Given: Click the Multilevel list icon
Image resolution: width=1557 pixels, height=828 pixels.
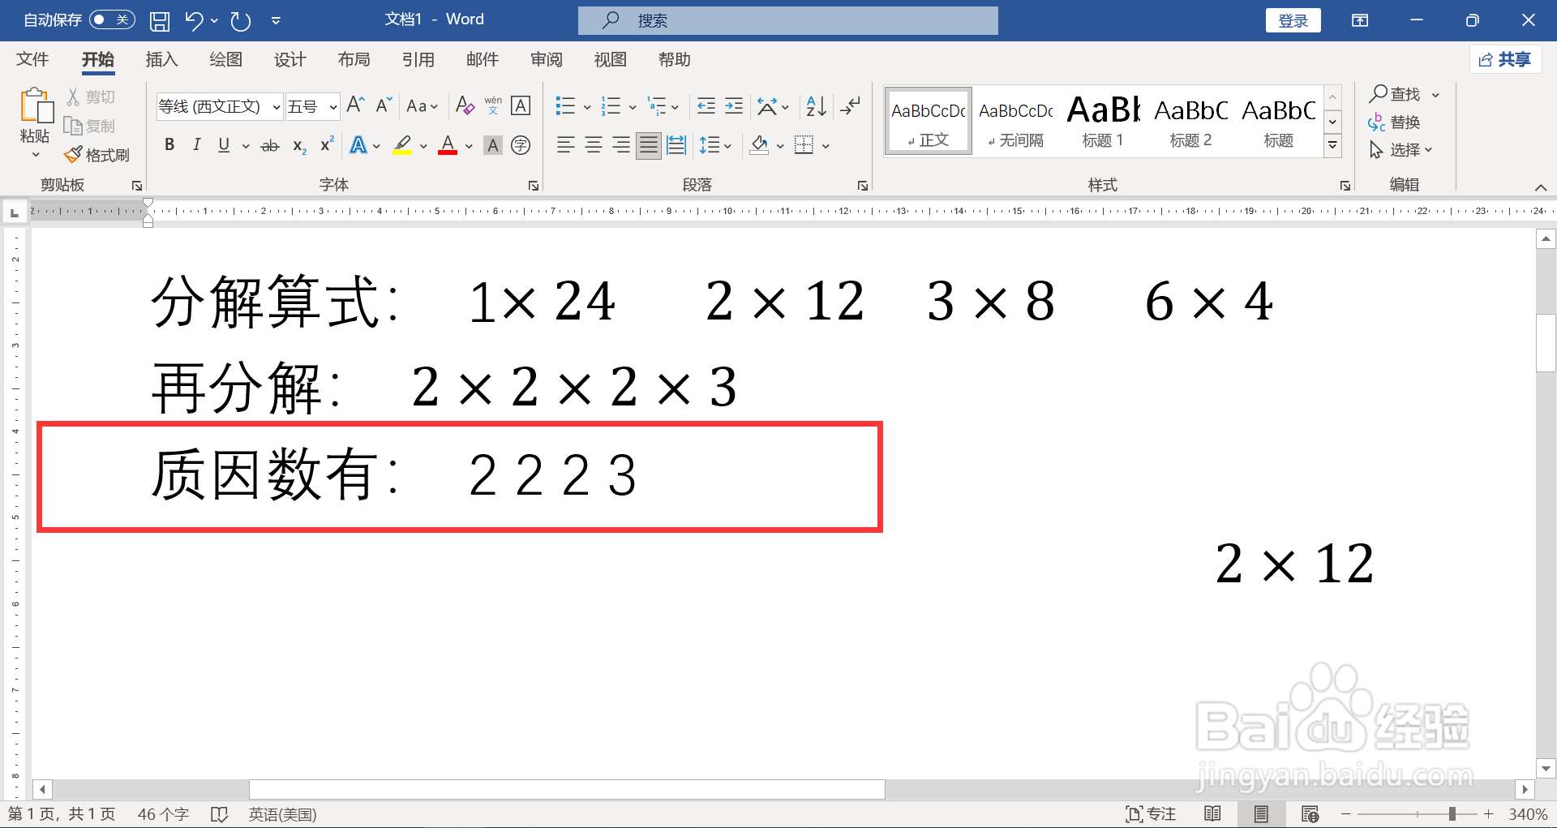Looking at the screenshot, I should [656, 106].
